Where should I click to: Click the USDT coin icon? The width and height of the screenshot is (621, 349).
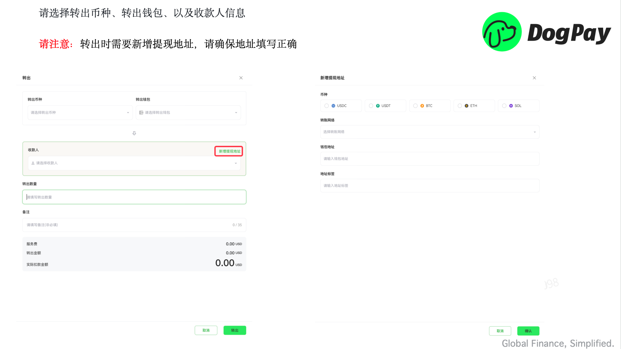tap(378, 106)
